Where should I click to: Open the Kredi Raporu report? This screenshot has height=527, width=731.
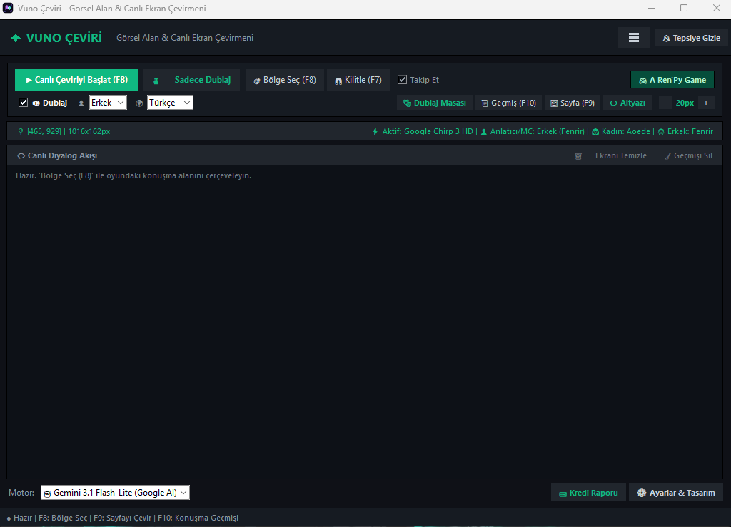[x=588, y=493]
